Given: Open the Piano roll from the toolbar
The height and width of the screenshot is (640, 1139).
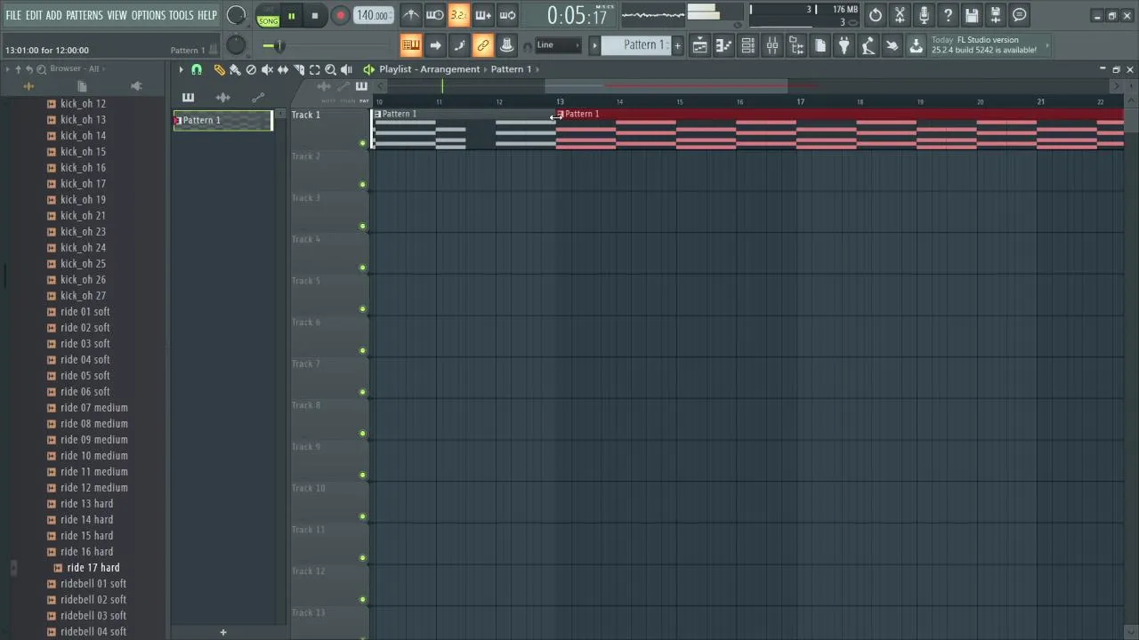Looking at the screenshot, I should coord(724,45).
